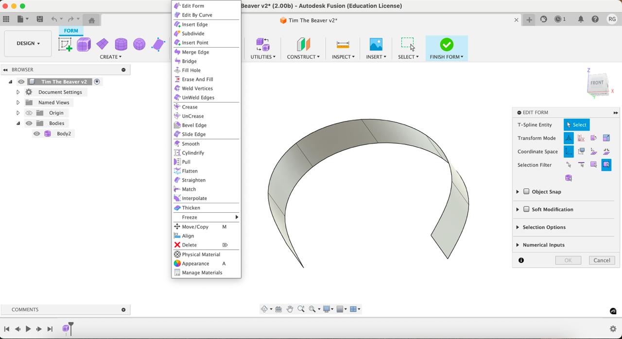Enable the Soft Modification checkbox
622x339 pixels.
526,209
